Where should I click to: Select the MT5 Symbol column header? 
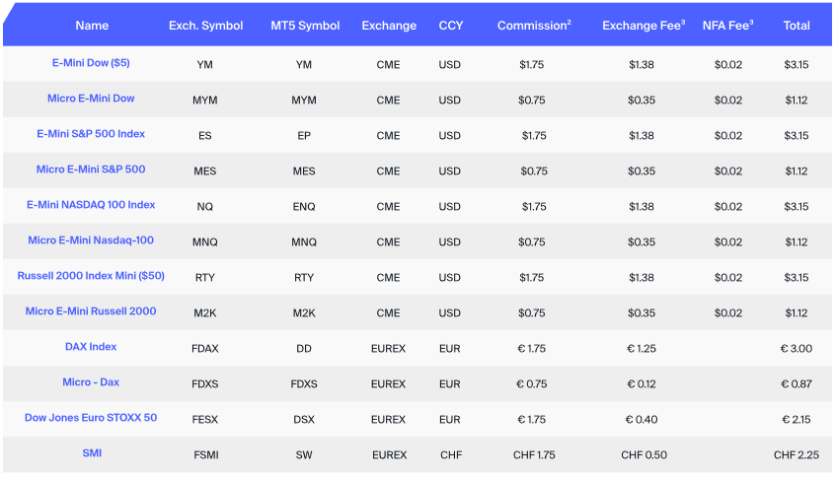pyautogui.click(x=304, y=26)
